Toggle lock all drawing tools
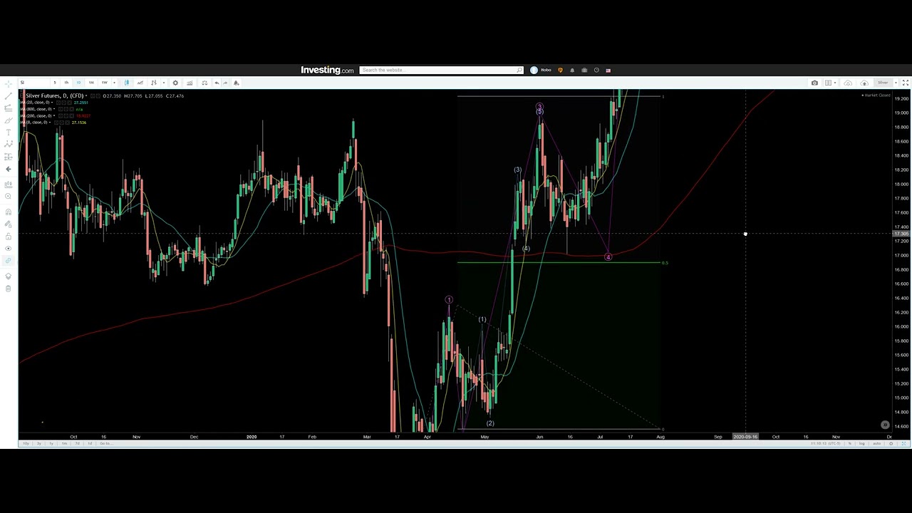912x513 pixels. click(8, 236)
